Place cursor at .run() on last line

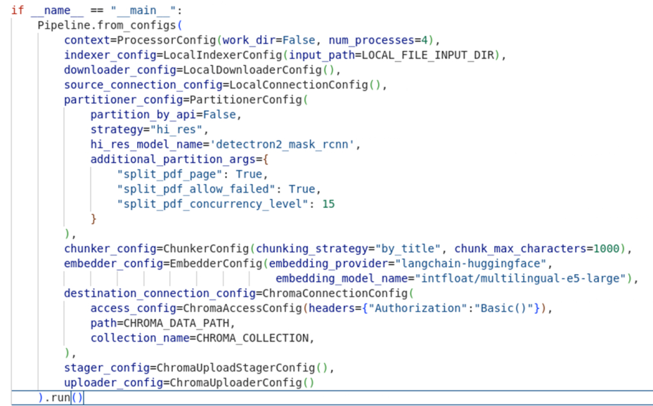59,398
